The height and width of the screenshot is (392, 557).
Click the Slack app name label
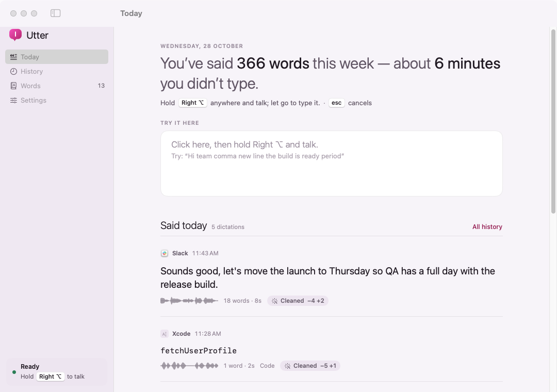pos(180,253)
